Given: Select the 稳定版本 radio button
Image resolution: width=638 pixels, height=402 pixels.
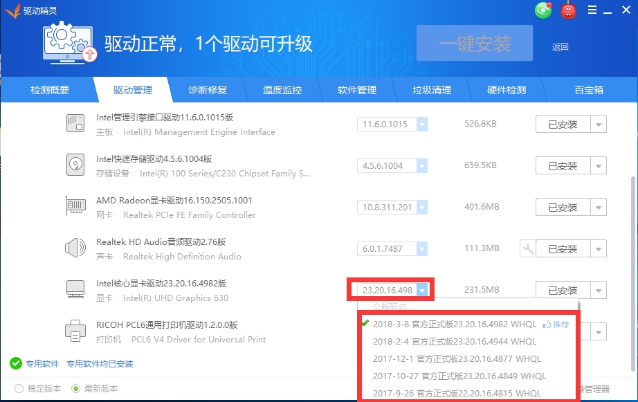Looking at the screenshot, I should [x=19, y=389].
